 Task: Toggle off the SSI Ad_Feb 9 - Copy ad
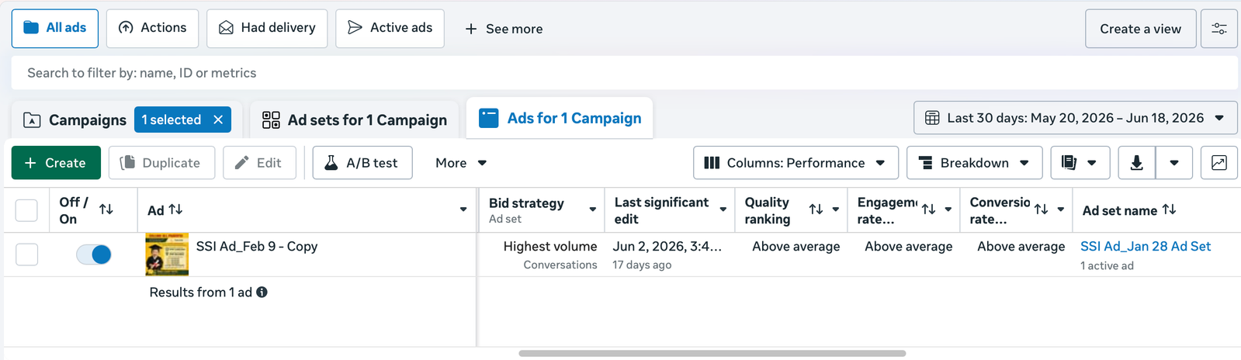[x=94, y=254]
